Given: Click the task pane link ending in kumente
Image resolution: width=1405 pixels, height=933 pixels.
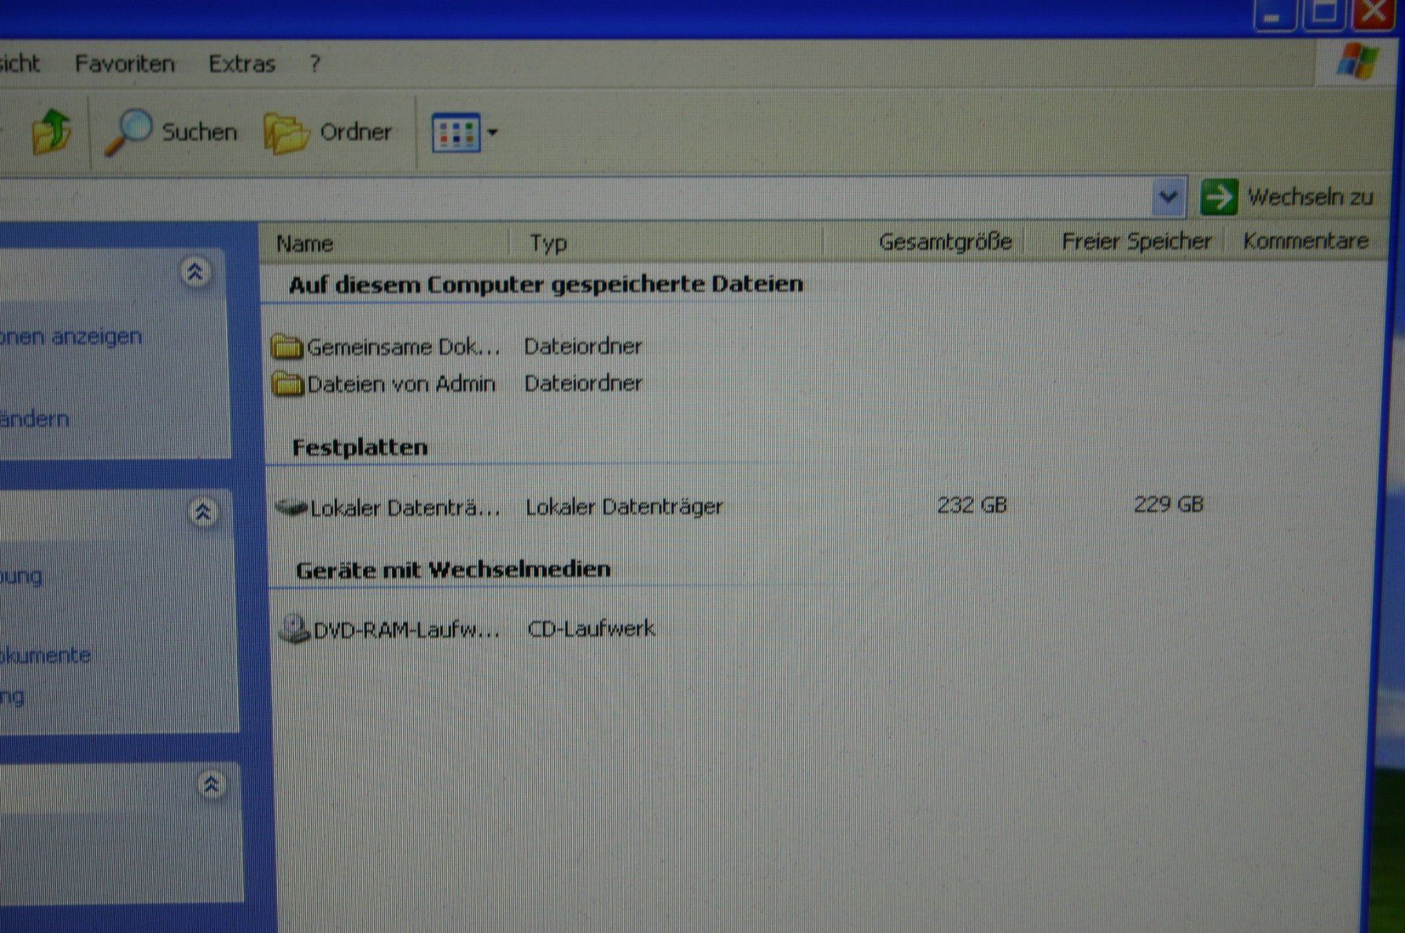Looking at the screenshot, I should point(45,655).
